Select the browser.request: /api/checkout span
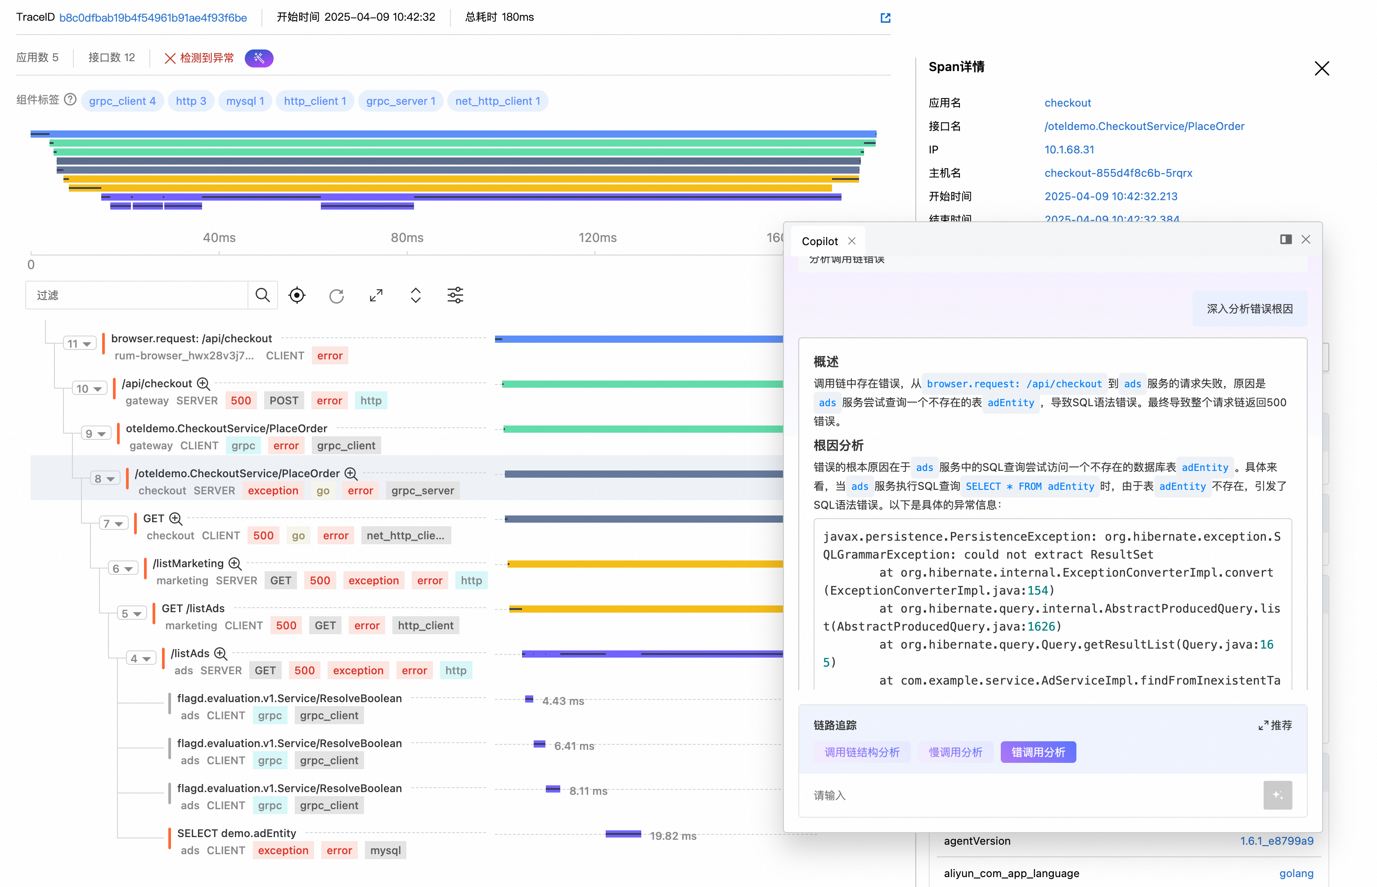Viewport: 1377px width, 887px height. [191, 339]
